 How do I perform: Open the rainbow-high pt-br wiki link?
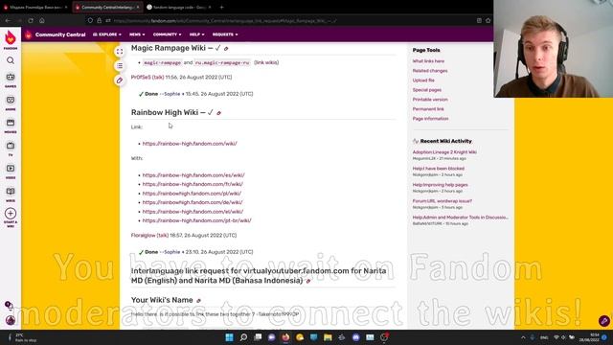(196, 220)
